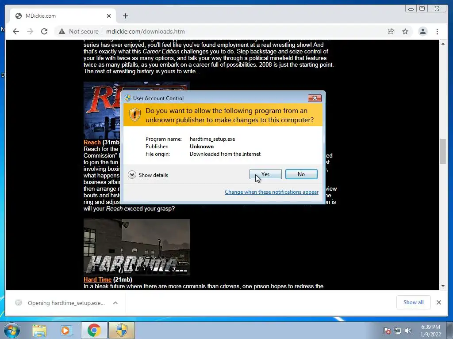453x339 pixels.
Task: Click the vertical scrollbar thumb
Action: (443, 151)
